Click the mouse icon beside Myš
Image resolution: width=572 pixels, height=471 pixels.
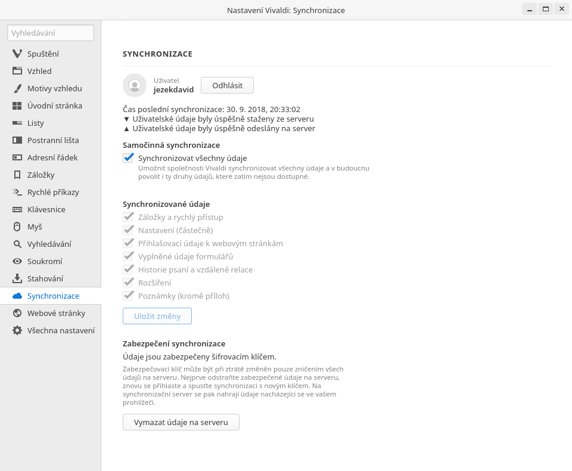point(17,227)
